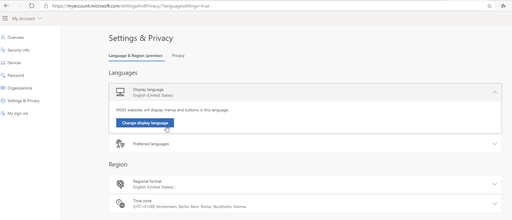Click the browser refresh icon

(x=32, y=6)
